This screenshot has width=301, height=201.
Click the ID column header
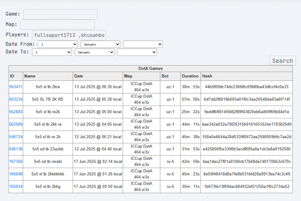(16, 76)
